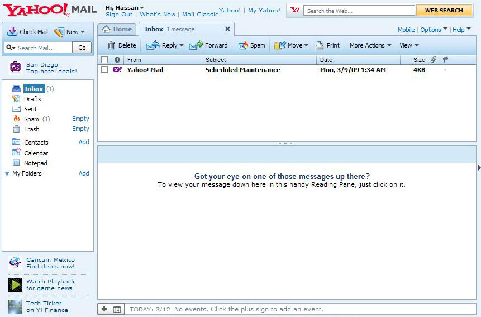This screenshot has height=317, width=481.
Task: Click the Mobile link
Action: pos(406,30)
